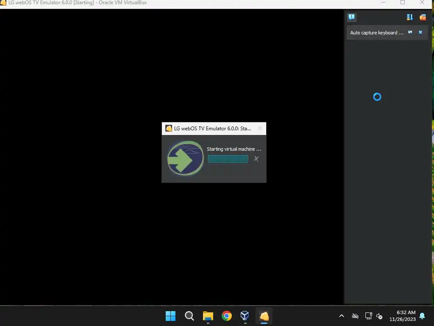The width and height of the screenshot is (434, 326).
Task: Read the Auto capture keyboard notification text
Action: click(377, 33)
